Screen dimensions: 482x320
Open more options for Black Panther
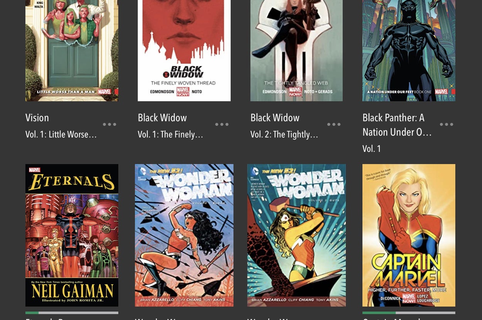point(447,125)
